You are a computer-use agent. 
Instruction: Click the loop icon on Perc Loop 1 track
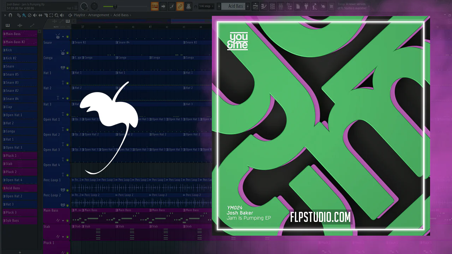pyautogui.click(x=63, y=189)
